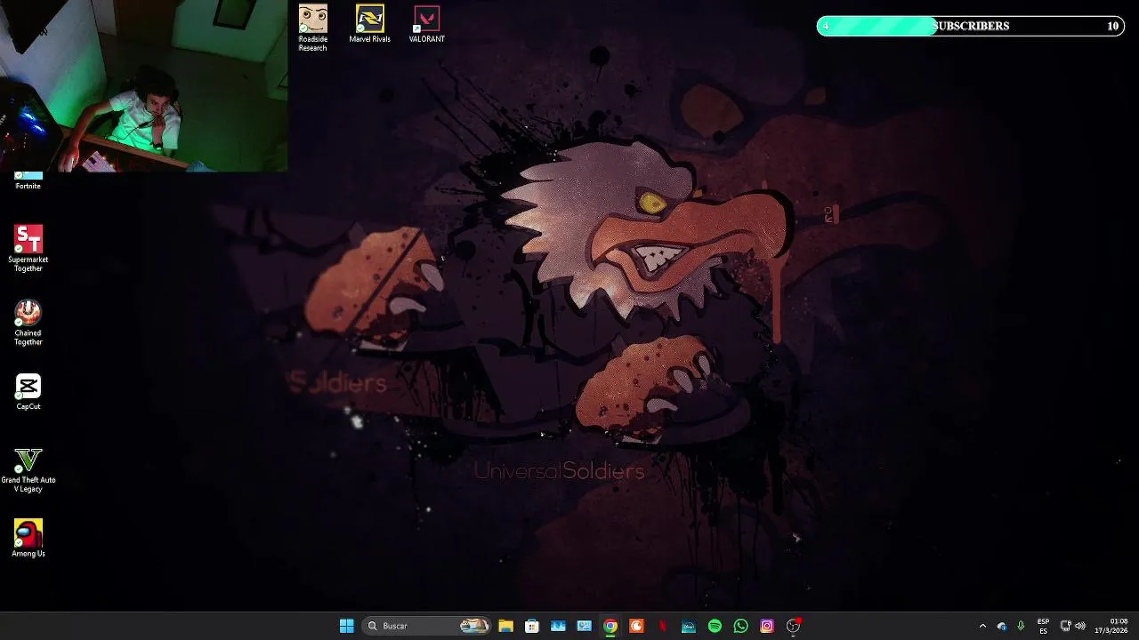Show hidden system tray icons
Image resolution: width=1139 pixels, height=640 pixels.
click(982, 626)
